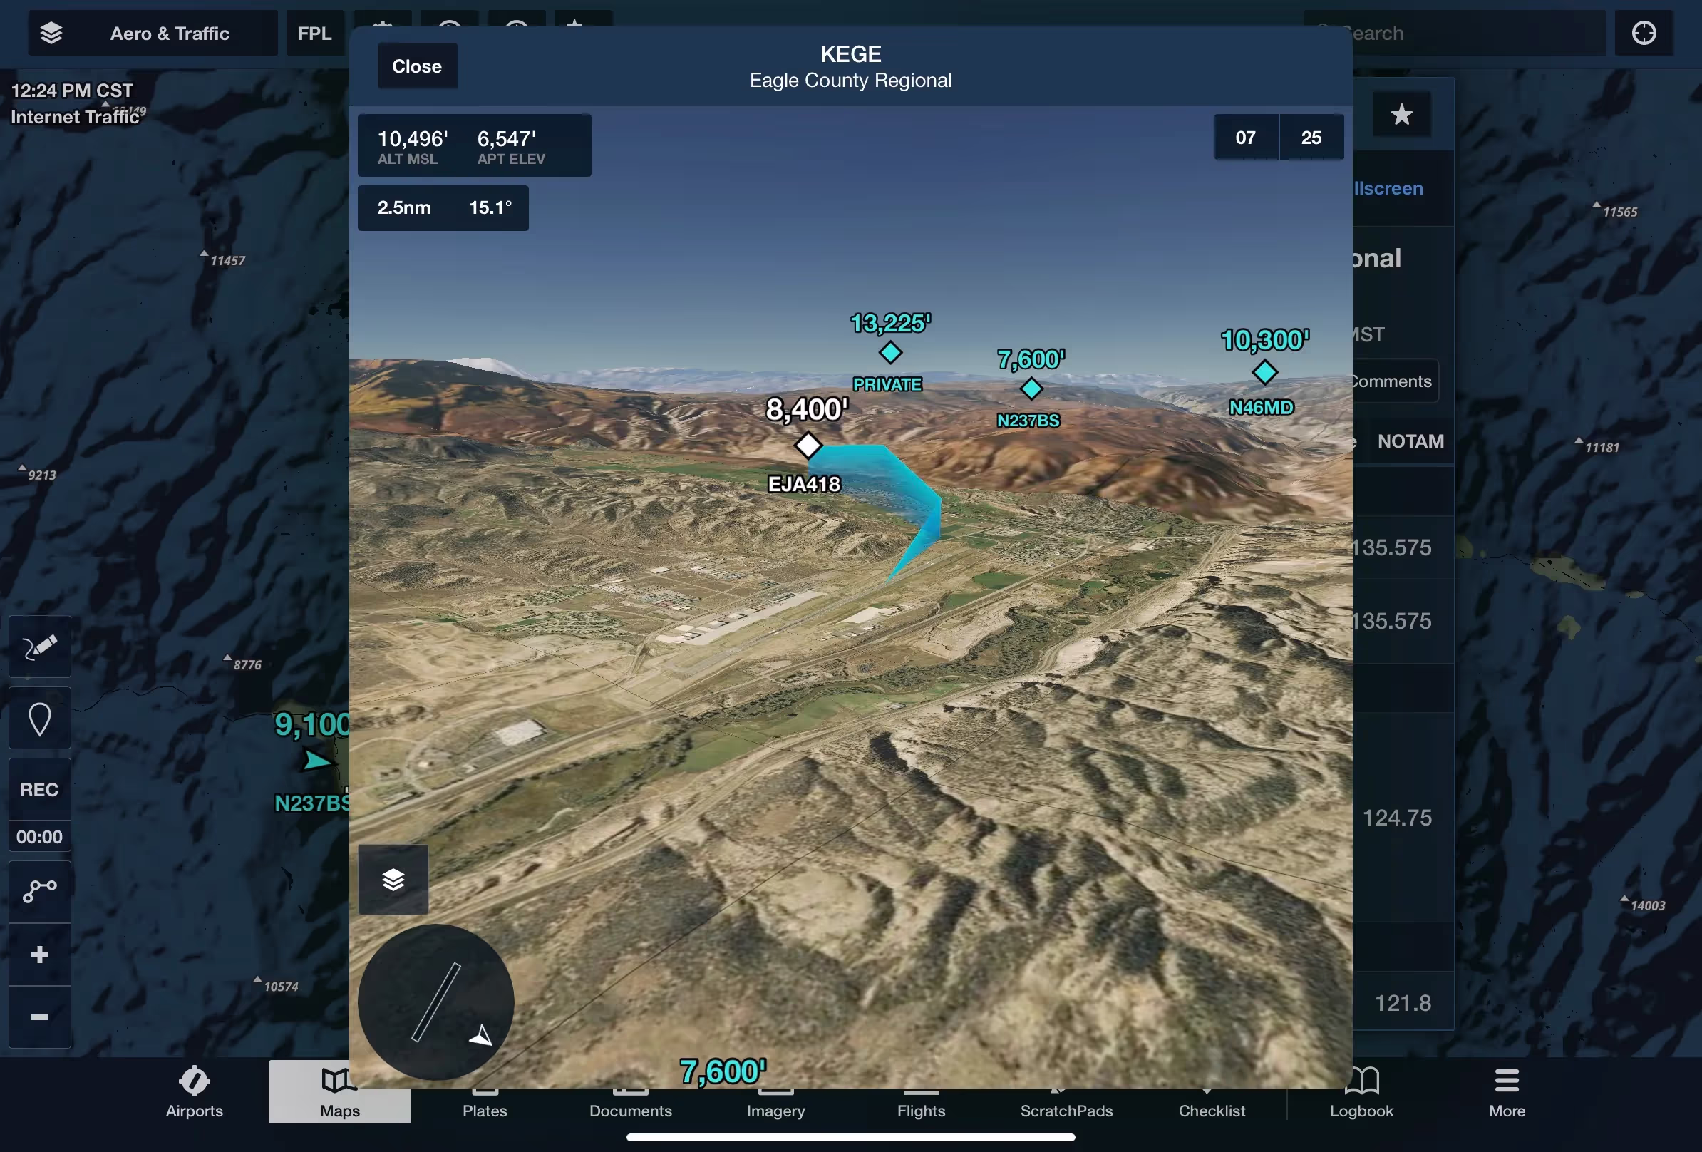Center map on location crosshair icon

pos(1644,33)
